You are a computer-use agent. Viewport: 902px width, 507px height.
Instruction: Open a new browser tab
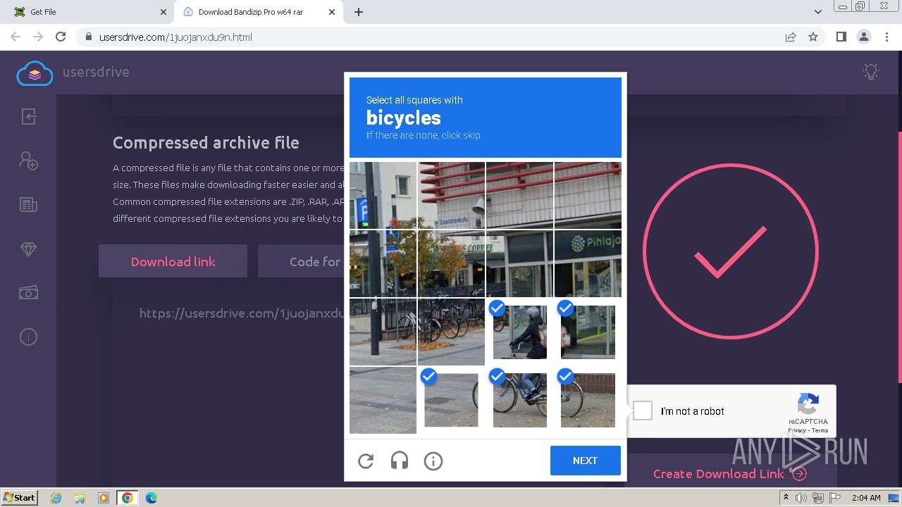359,12
